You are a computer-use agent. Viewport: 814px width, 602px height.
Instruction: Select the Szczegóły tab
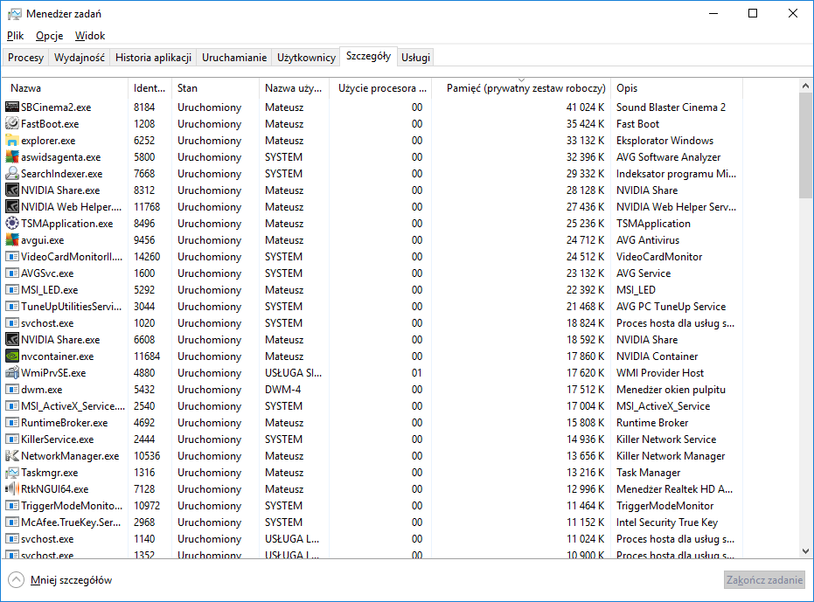[x=369, y=56]
